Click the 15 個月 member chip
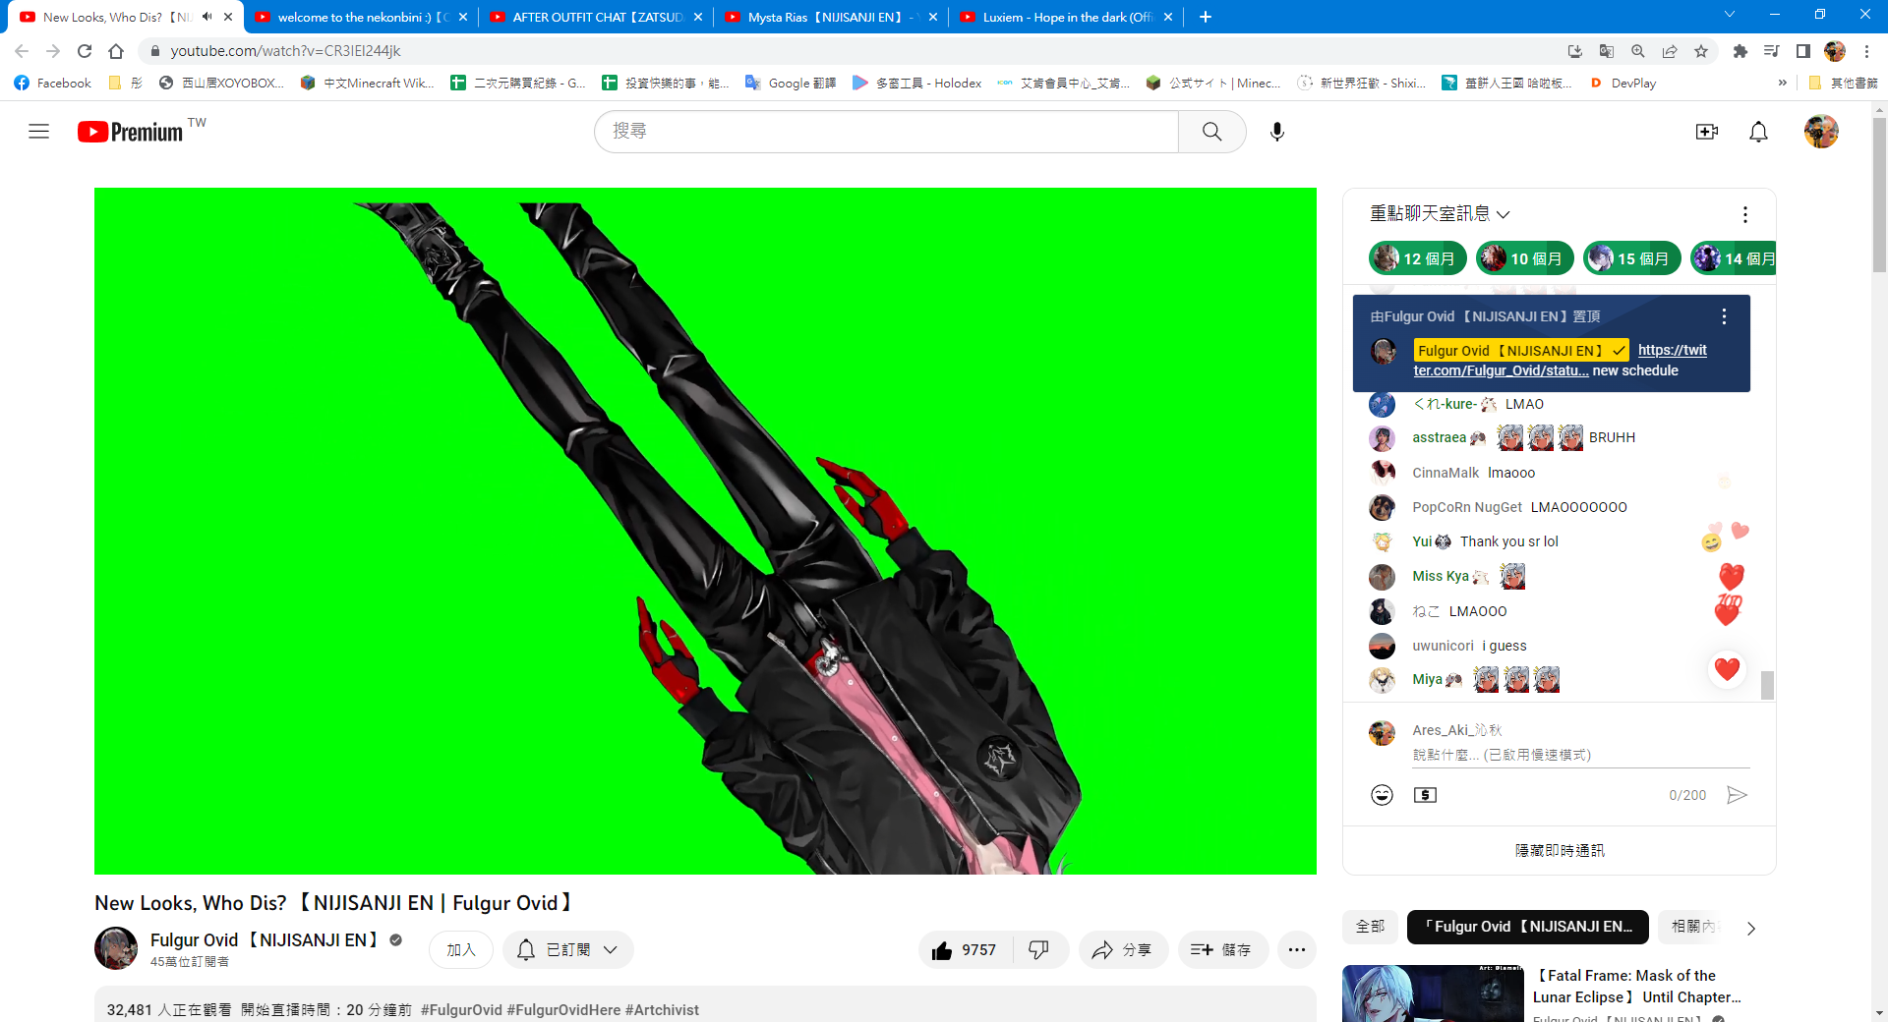Image resolution: width=1888 pixels, height=1022 pixels. pyautogui.click(x=1631, y=258)
